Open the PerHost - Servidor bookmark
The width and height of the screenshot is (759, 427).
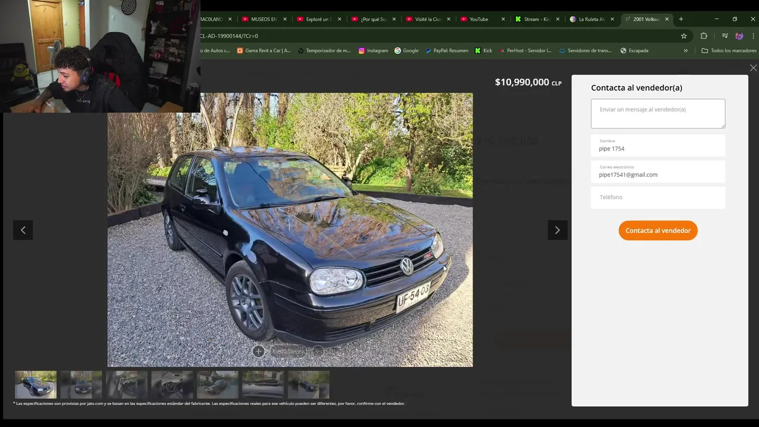[x=525, y=50]
